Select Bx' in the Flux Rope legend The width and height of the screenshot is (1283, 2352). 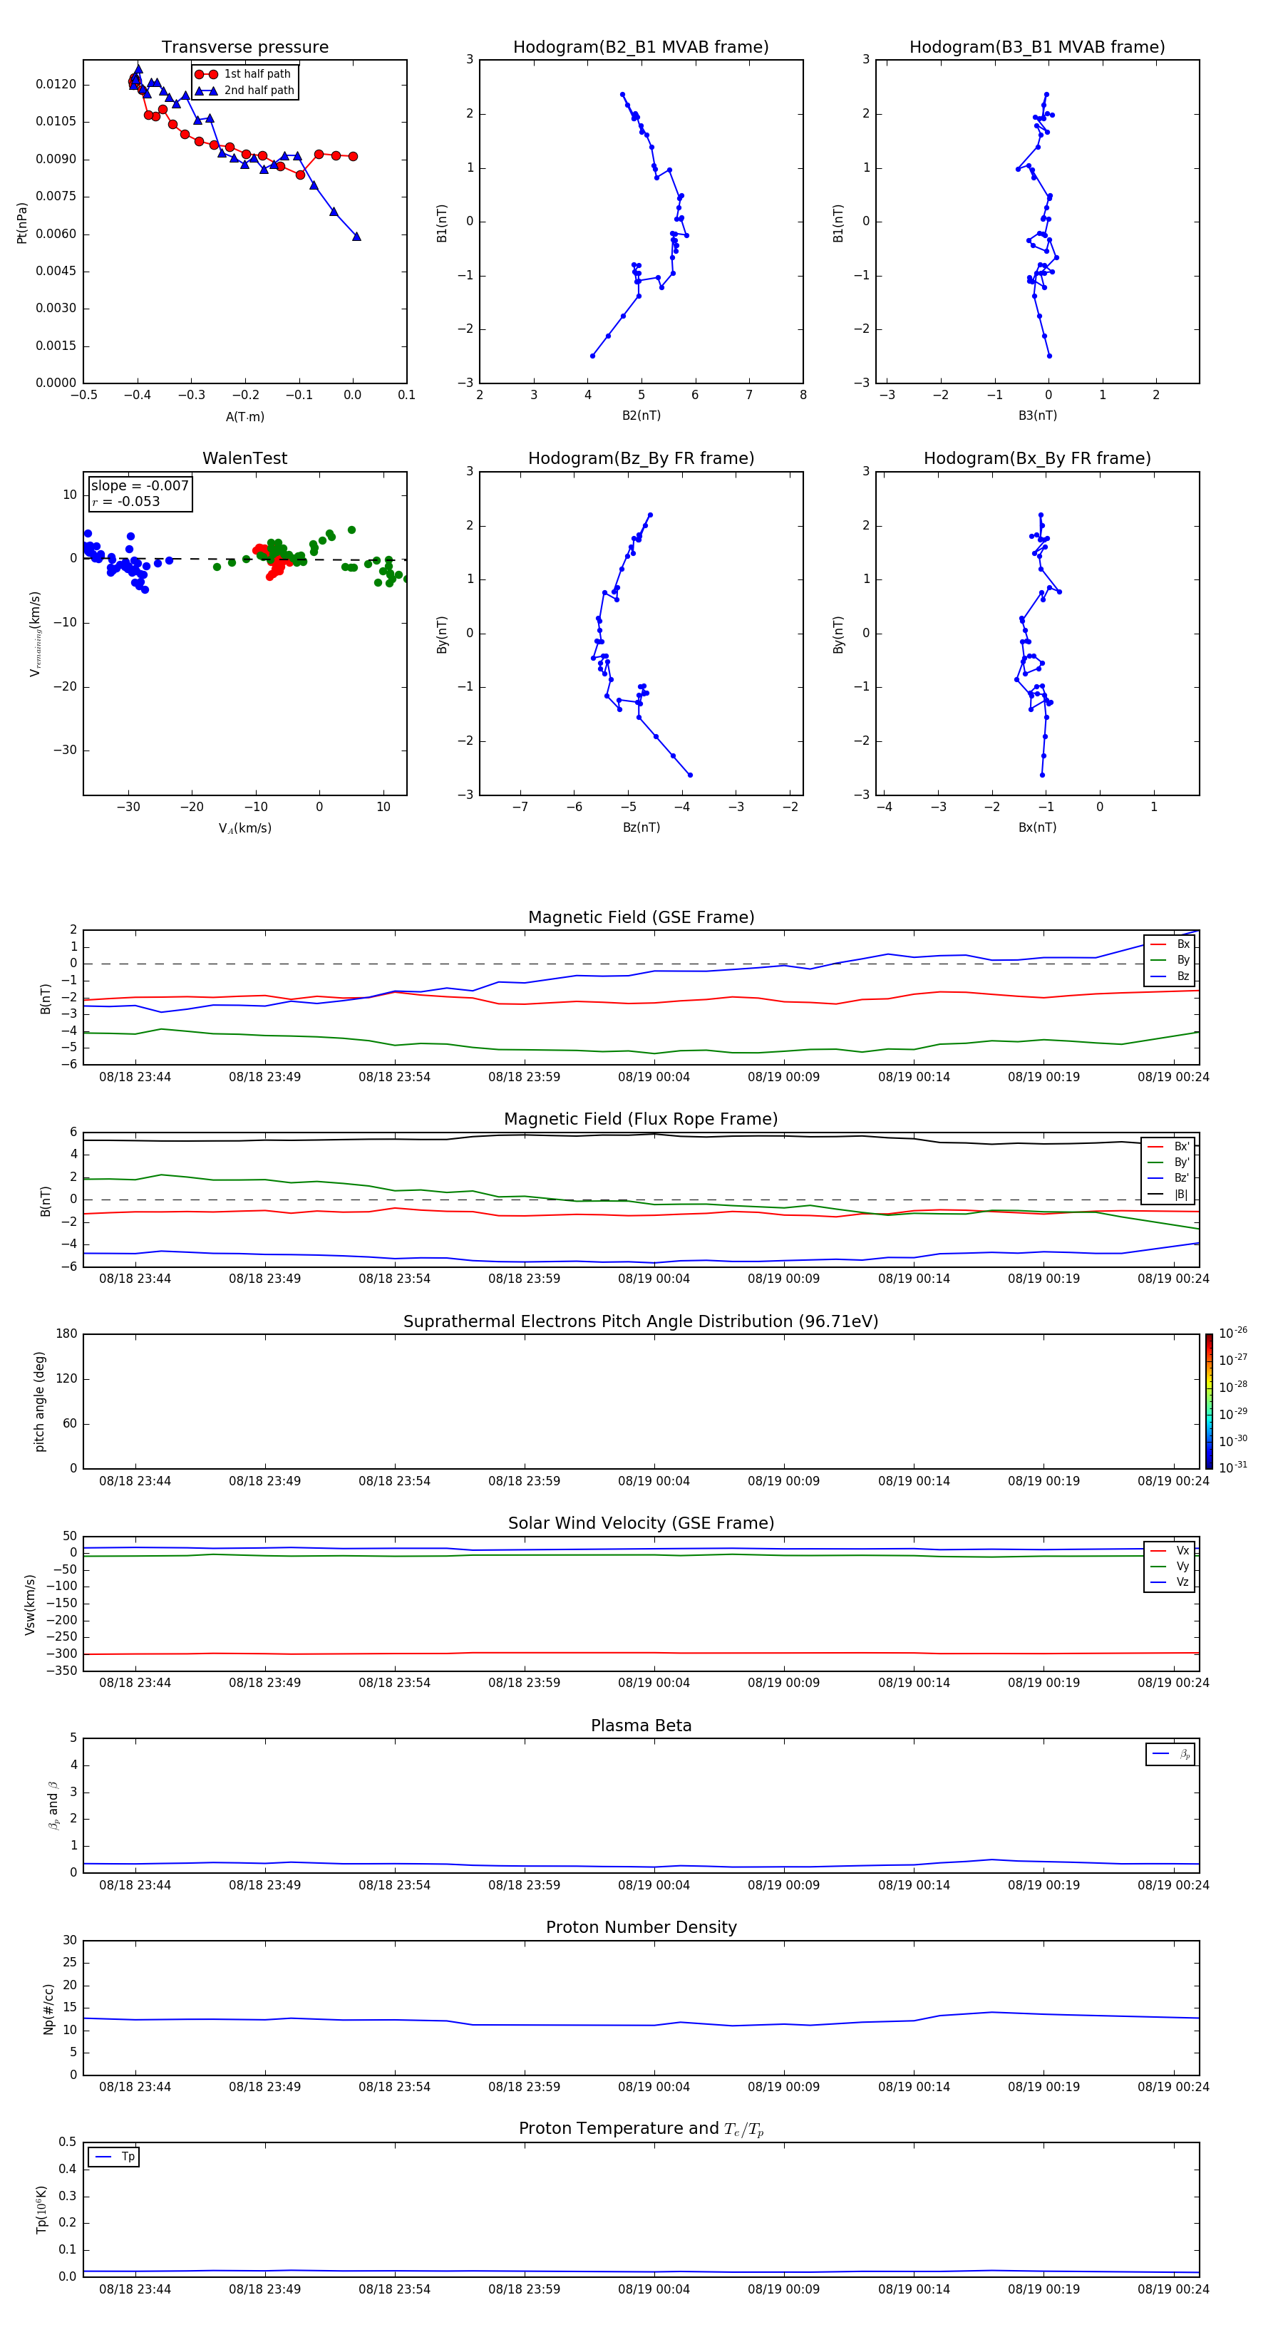(x=1169, y=1147)
